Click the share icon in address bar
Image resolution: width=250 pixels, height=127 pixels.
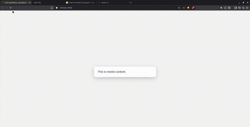click(x=183, y=8)
